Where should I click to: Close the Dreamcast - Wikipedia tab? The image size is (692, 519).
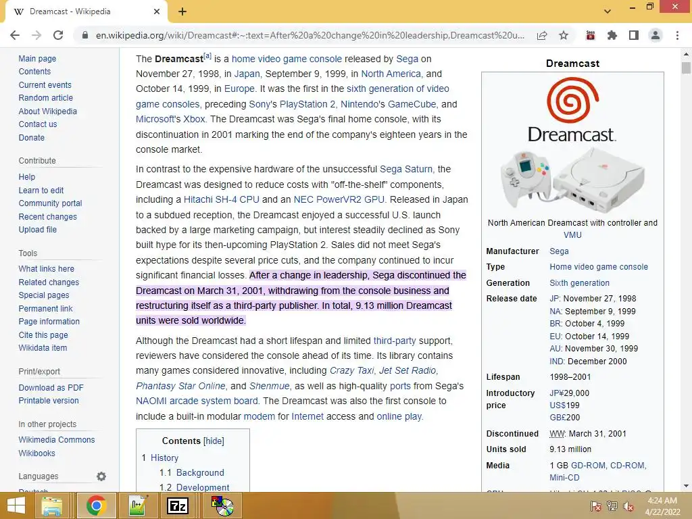tap(157, 11)
